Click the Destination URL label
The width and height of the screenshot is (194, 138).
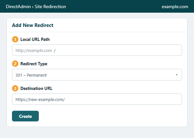[x=36, y=88]
